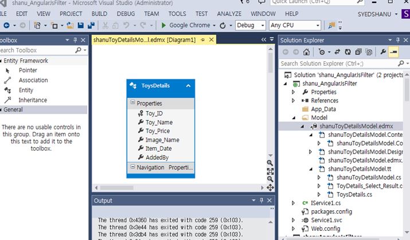Collapse the Model folder node

pos(294,118)
